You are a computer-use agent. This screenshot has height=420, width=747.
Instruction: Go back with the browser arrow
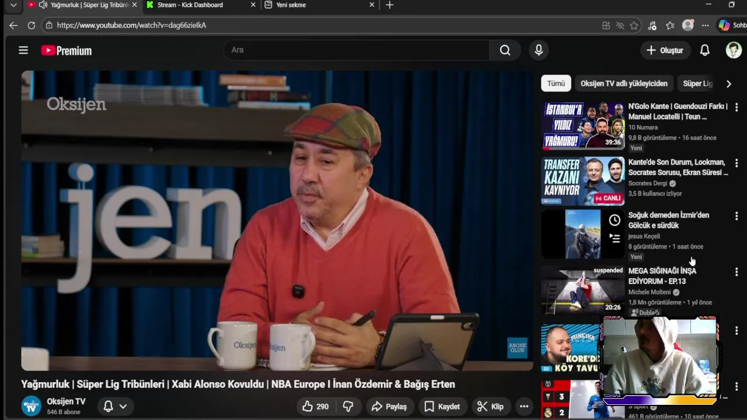pyautogui.click(x=13, y=25)
